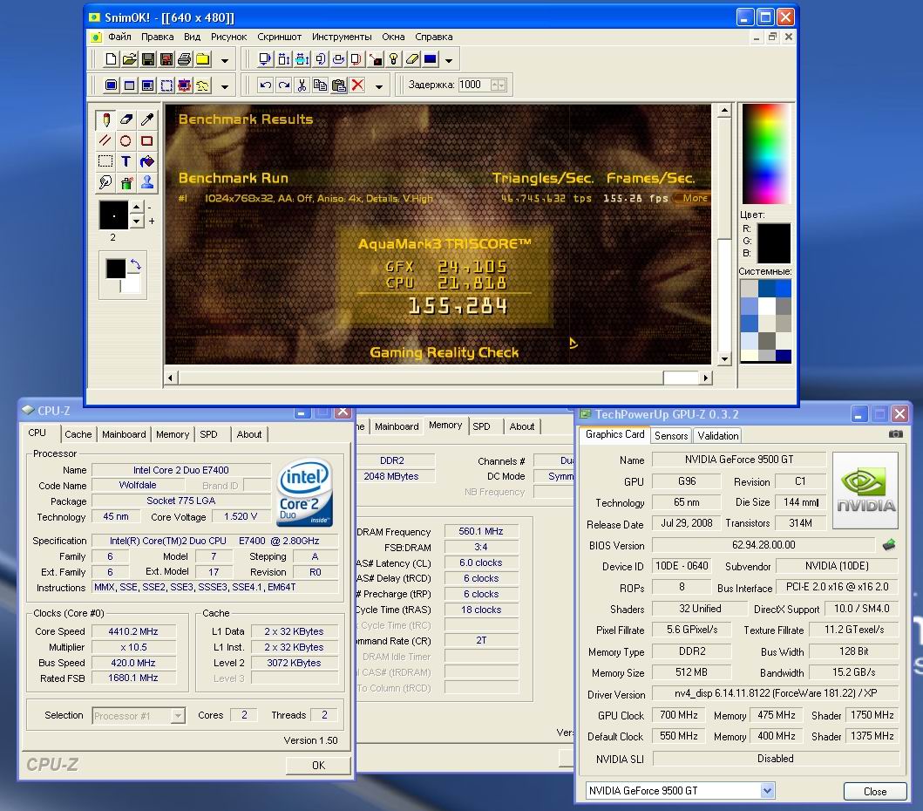Click the brush size up arrow
923x811 pixels.
click(x=137, y=207)
